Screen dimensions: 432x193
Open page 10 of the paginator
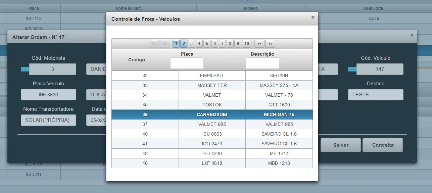[247, 44]
